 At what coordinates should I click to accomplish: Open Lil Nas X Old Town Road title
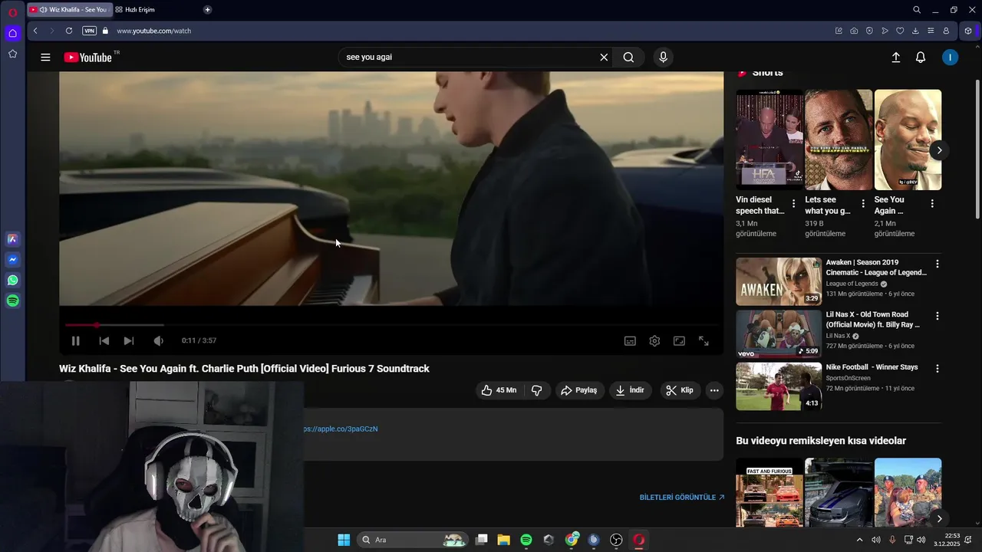point(873,320)
